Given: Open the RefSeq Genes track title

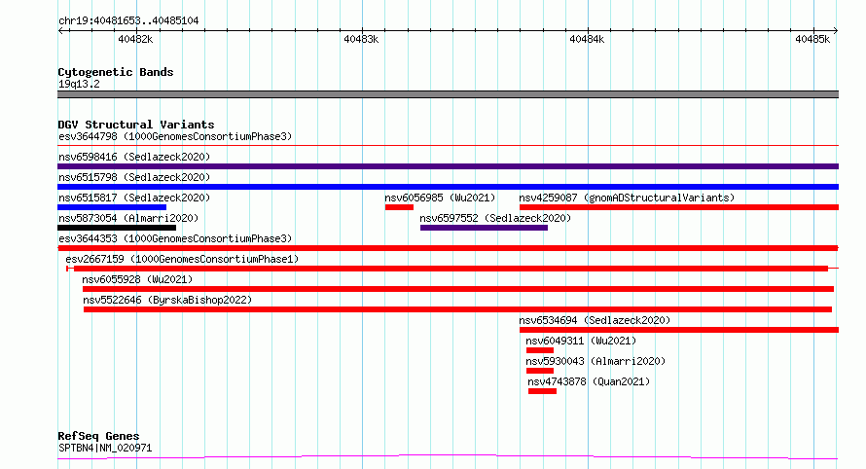Looking at the screenshot, I should (98, 436).
